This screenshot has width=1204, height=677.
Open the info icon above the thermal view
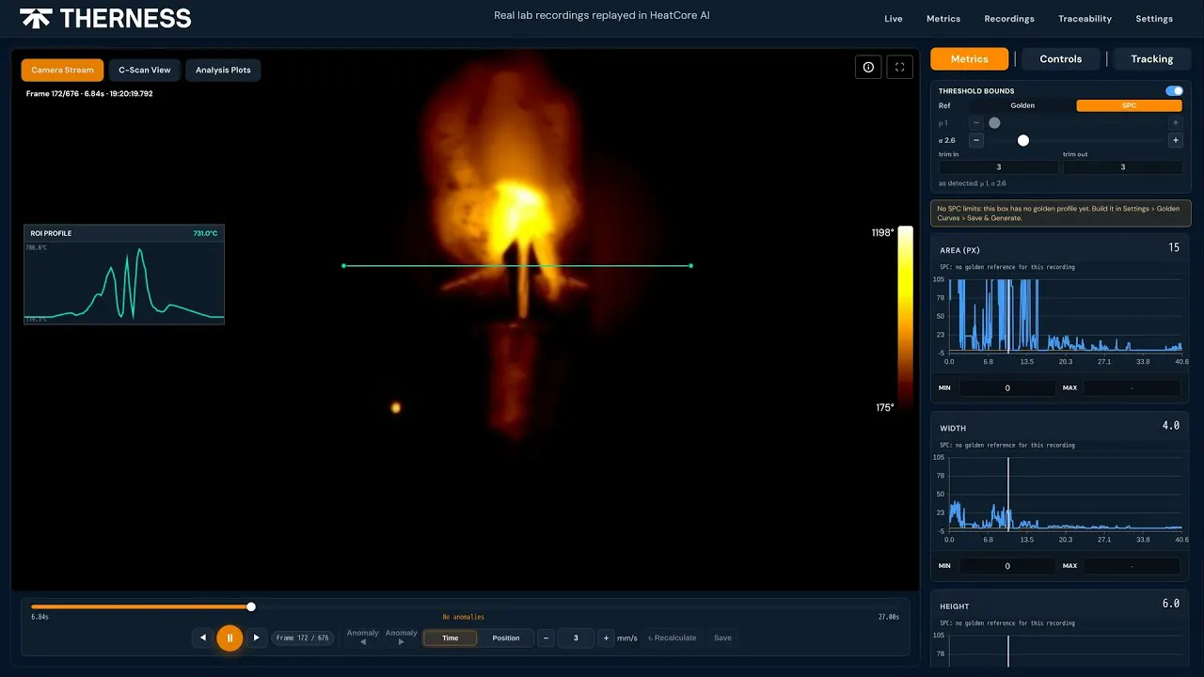[868, 67]
